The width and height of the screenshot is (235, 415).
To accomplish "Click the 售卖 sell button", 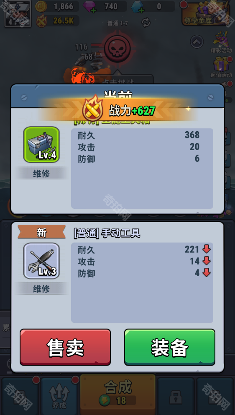I will (x=65, y=347).
